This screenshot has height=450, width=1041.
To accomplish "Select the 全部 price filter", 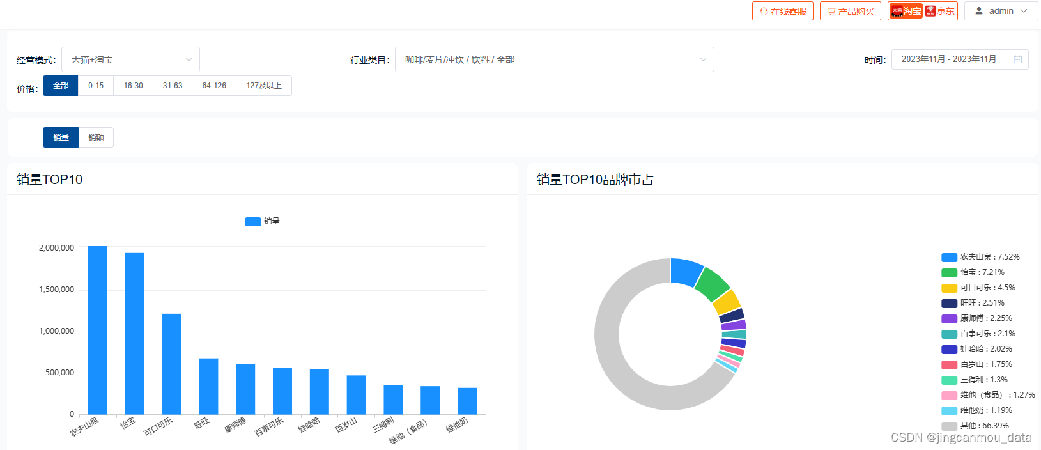I will pos(61,86).
